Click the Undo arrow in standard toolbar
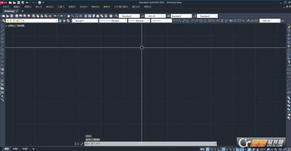The image size is (291, 151). coord(55,16)
